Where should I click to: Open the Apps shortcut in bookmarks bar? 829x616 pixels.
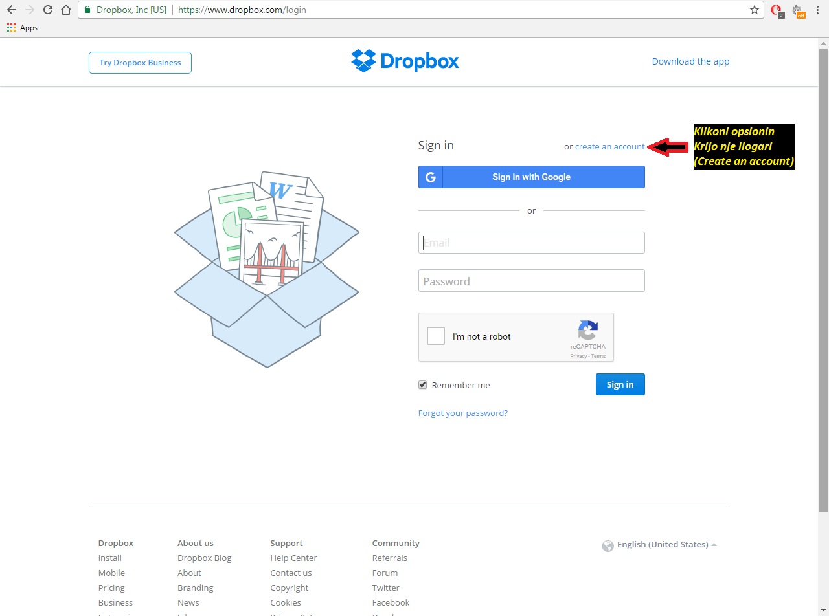(x=22, y=28)
